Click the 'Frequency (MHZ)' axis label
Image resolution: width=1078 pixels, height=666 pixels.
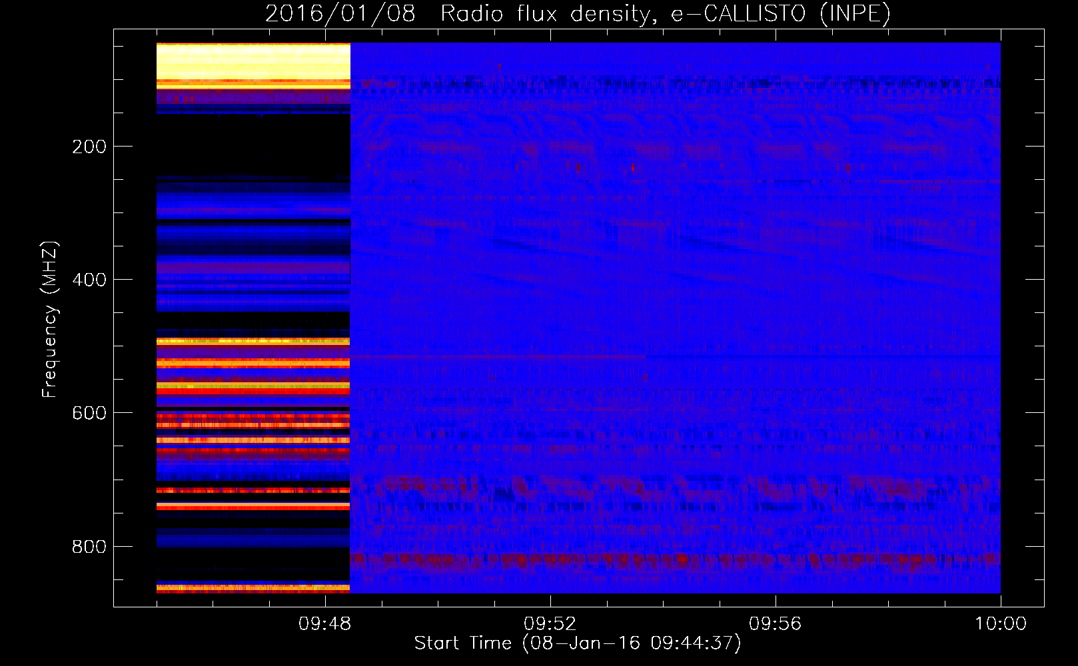[50, 320]
